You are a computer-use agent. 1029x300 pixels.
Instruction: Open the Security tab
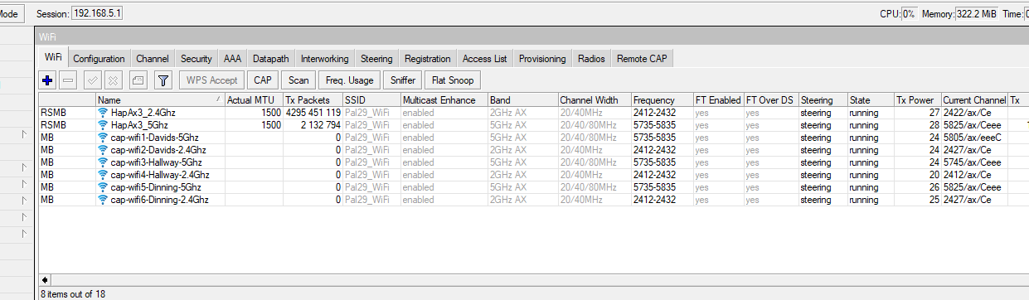click(x=197, y=59)
